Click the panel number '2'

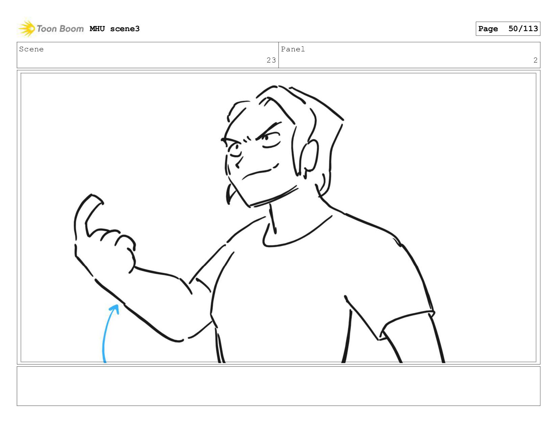tap(535, 60)
